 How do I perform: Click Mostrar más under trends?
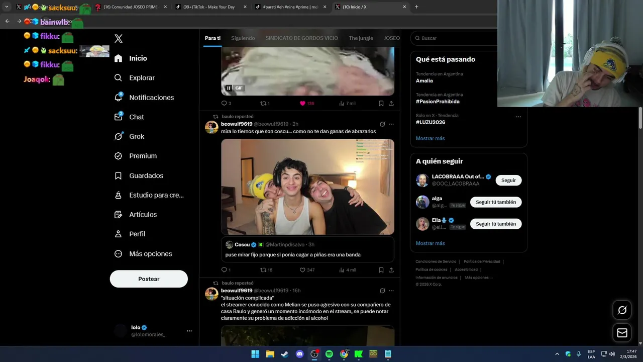click(430, 138)
